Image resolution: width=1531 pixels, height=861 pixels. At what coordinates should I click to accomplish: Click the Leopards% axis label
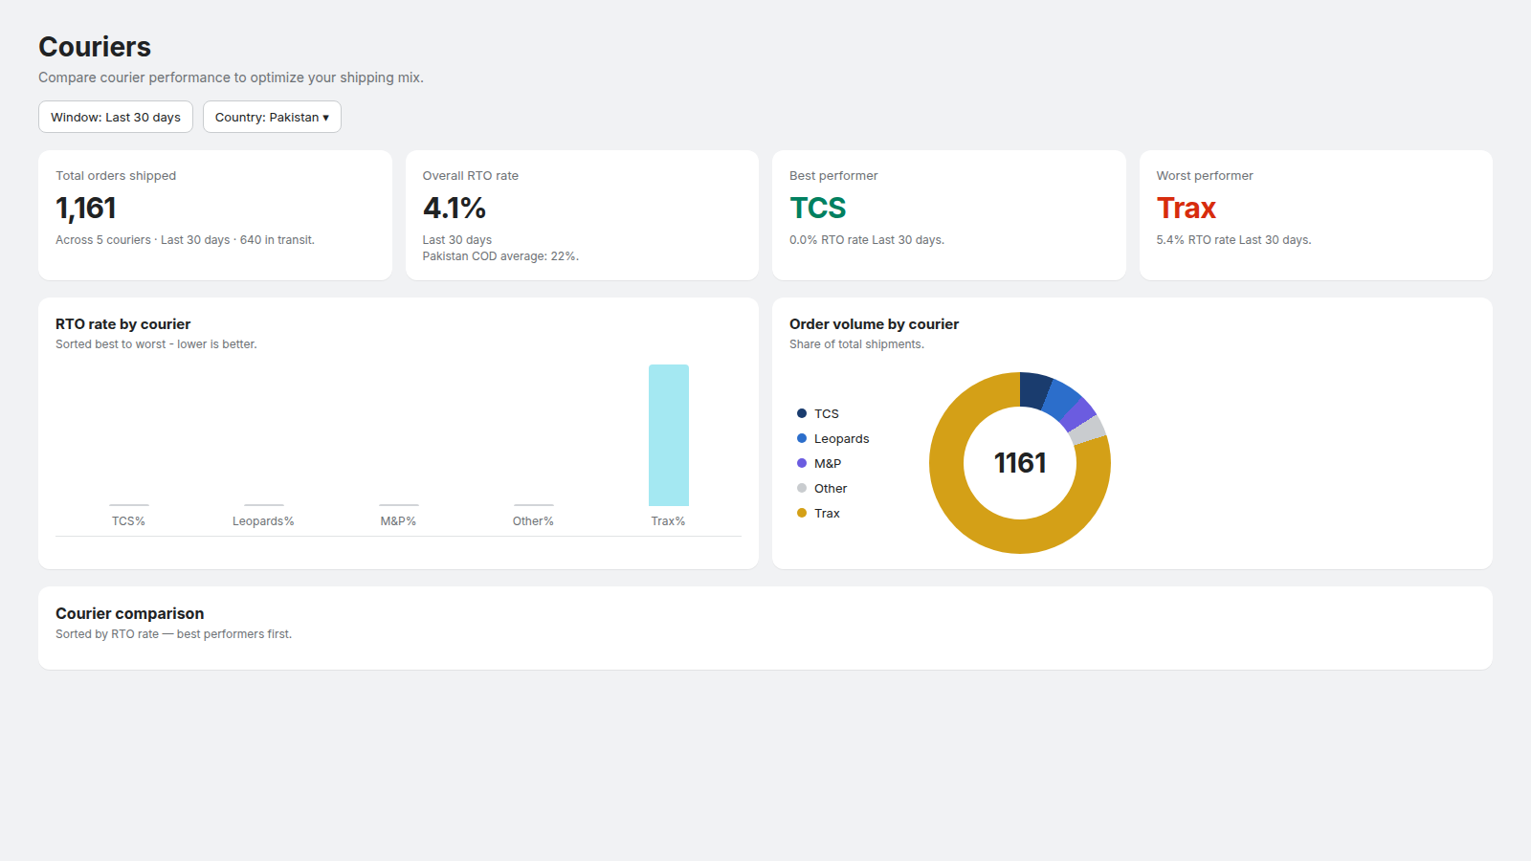tap(263, 521)
